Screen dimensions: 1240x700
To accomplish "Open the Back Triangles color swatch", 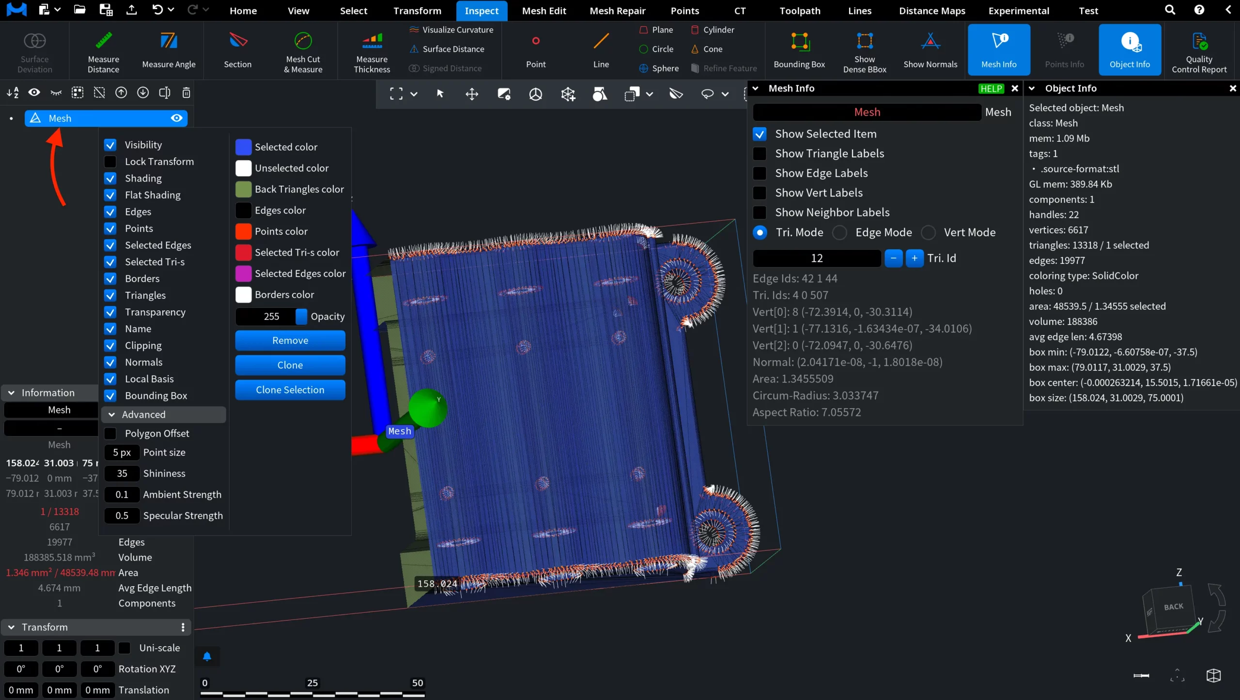I will point(243,189).
